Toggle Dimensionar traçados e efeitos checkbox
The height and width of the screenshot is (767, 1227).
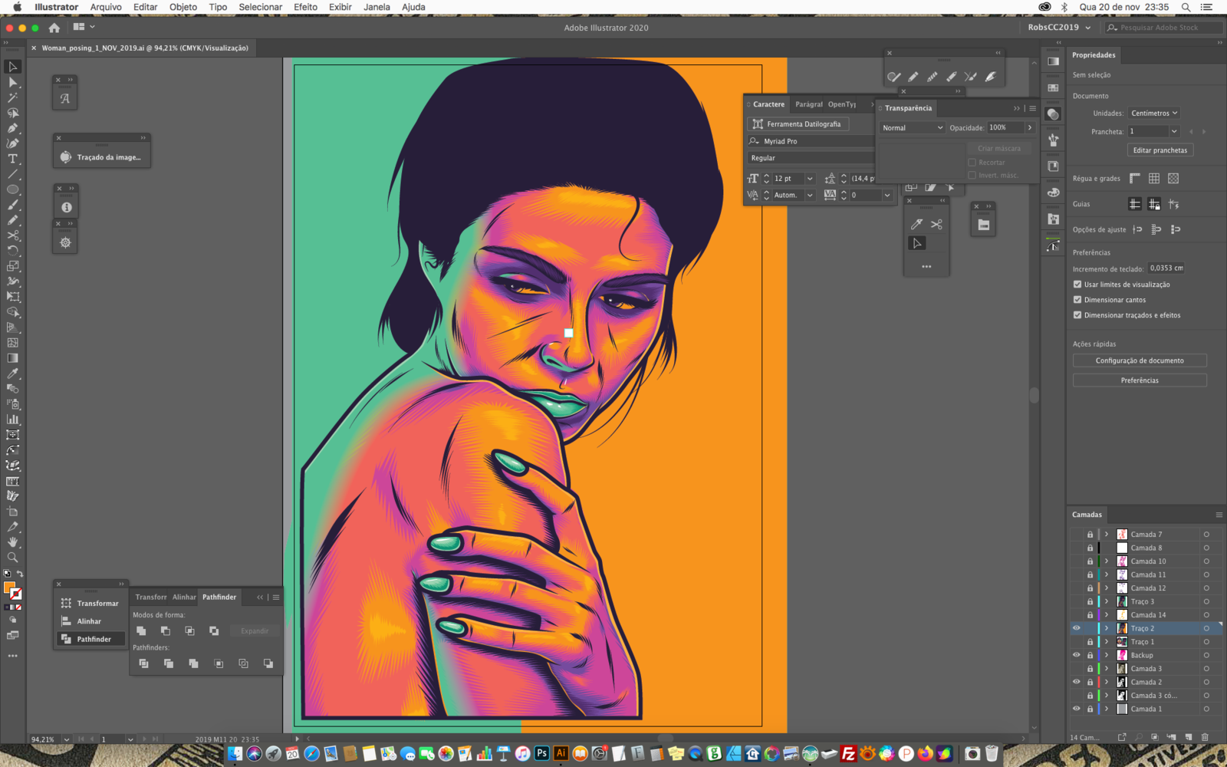pos(1077,314)
